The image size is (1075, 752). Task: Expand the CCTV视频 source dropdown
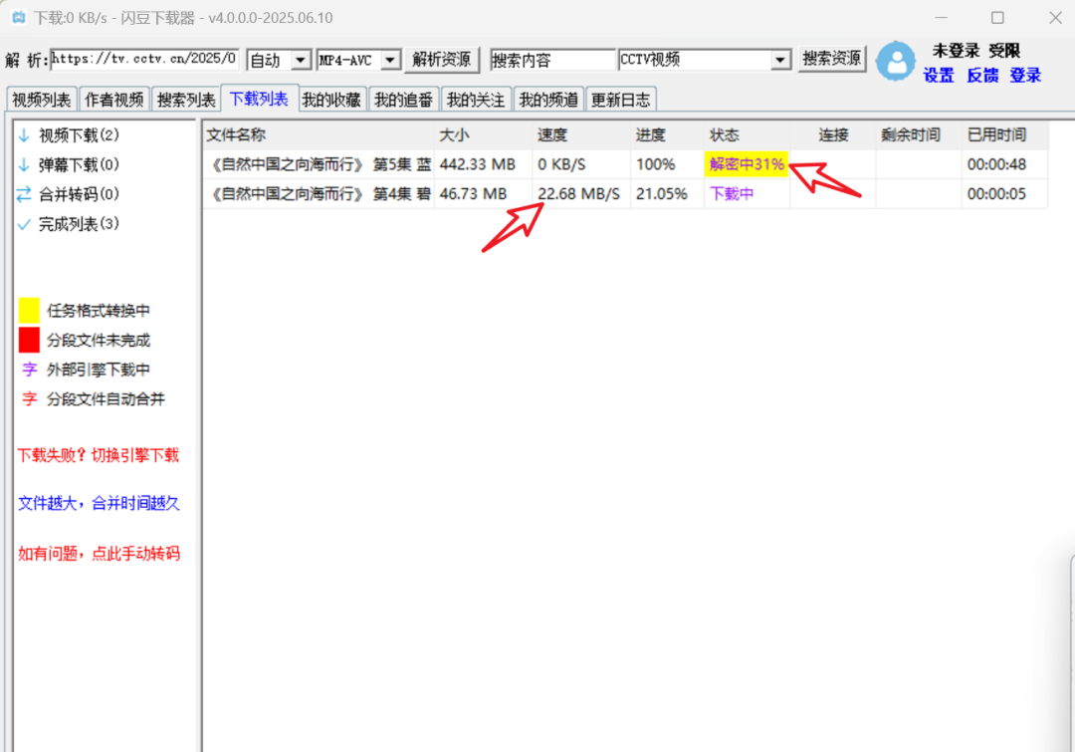click(x=780, y=61)
